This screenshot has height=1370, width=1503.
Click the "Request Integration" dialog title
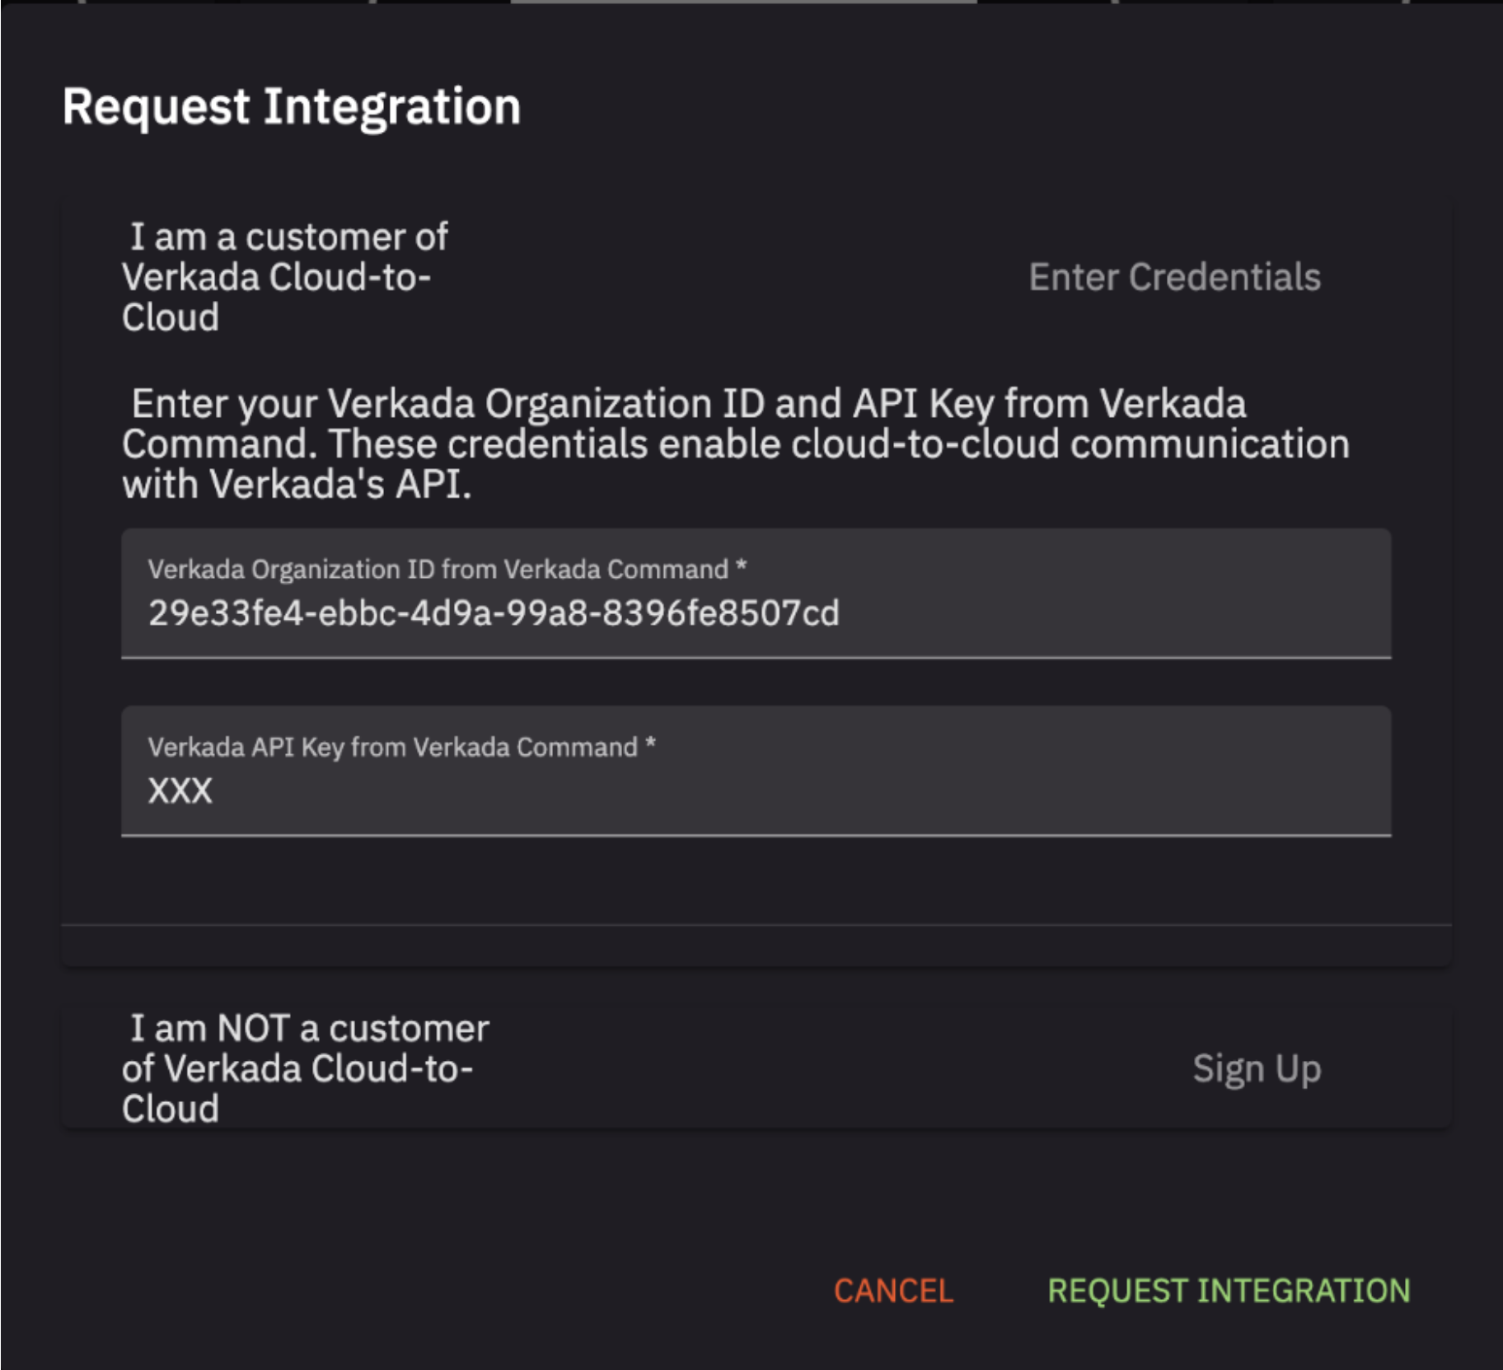[x=292, y=107]
